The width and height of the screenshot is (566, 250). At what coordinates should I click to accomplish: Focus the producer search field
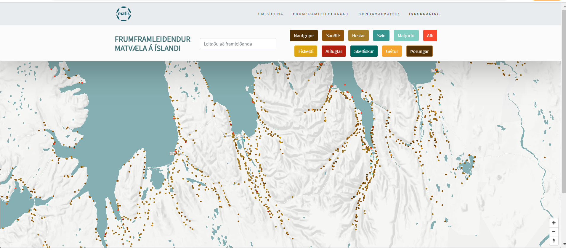coord(238,44)
